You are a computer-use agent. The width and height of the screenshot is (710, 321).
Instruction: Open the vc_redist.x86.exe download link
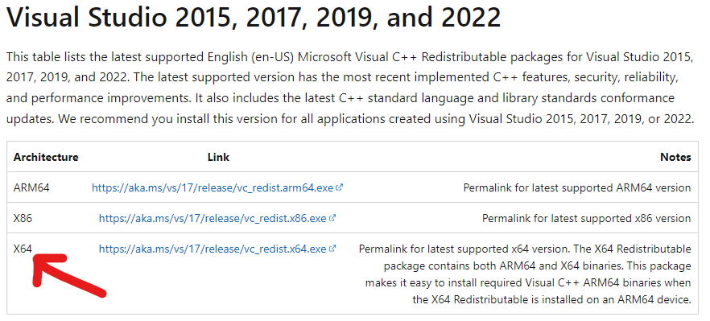coord(213,218)
